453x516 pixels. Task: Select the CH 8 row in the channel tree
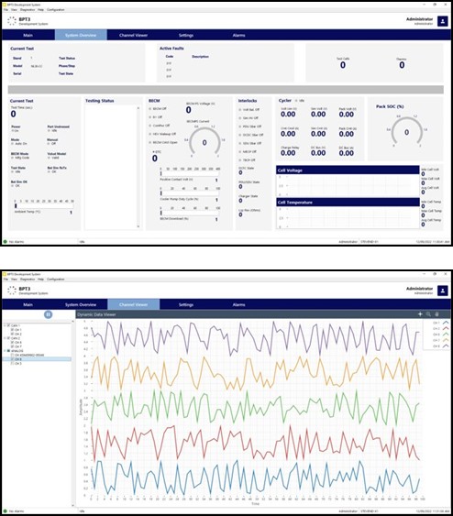[x=37, y=359]
